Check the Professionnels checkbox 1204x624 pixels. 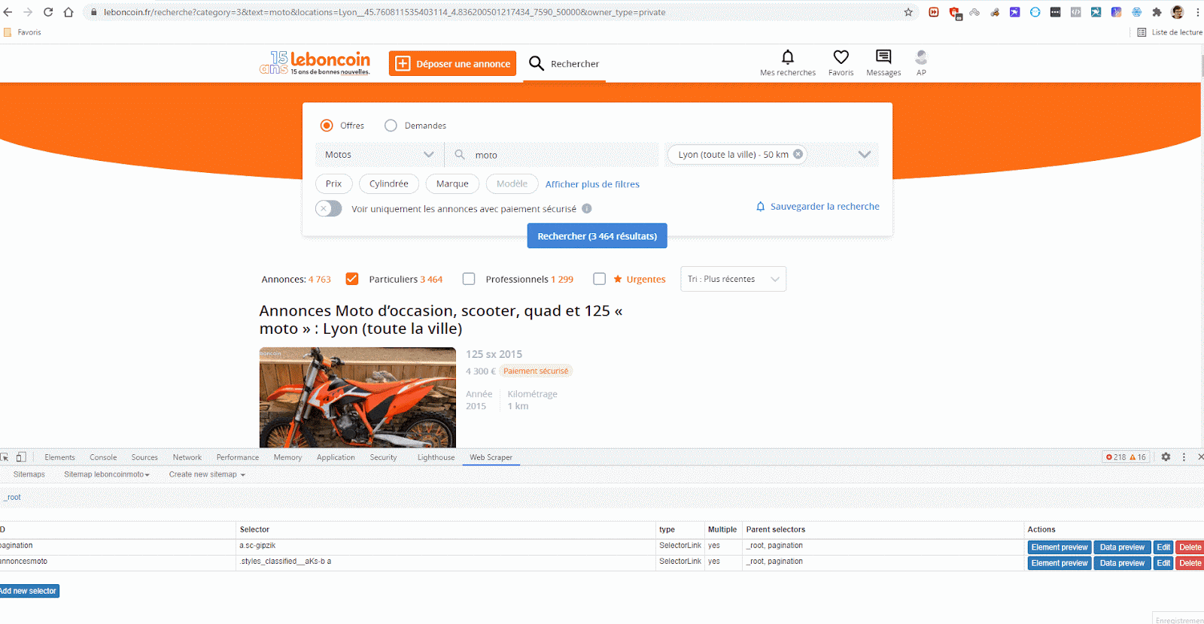(x=469, y=279)
